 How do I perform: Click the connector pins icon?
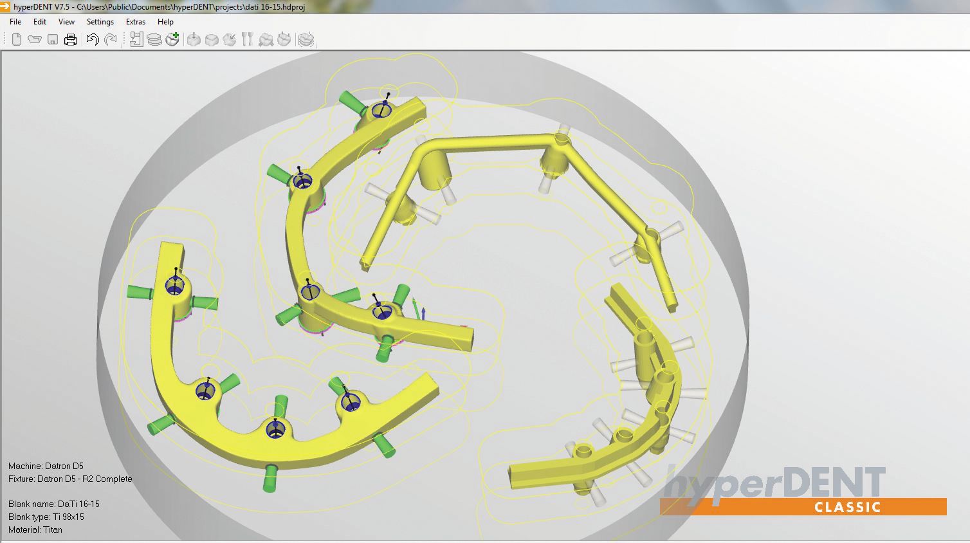pos(248,39)
